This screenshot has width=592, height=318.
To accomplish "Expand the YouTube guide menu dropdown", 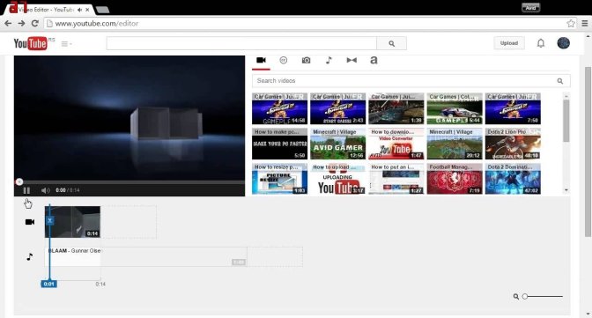I will point(66,44).
